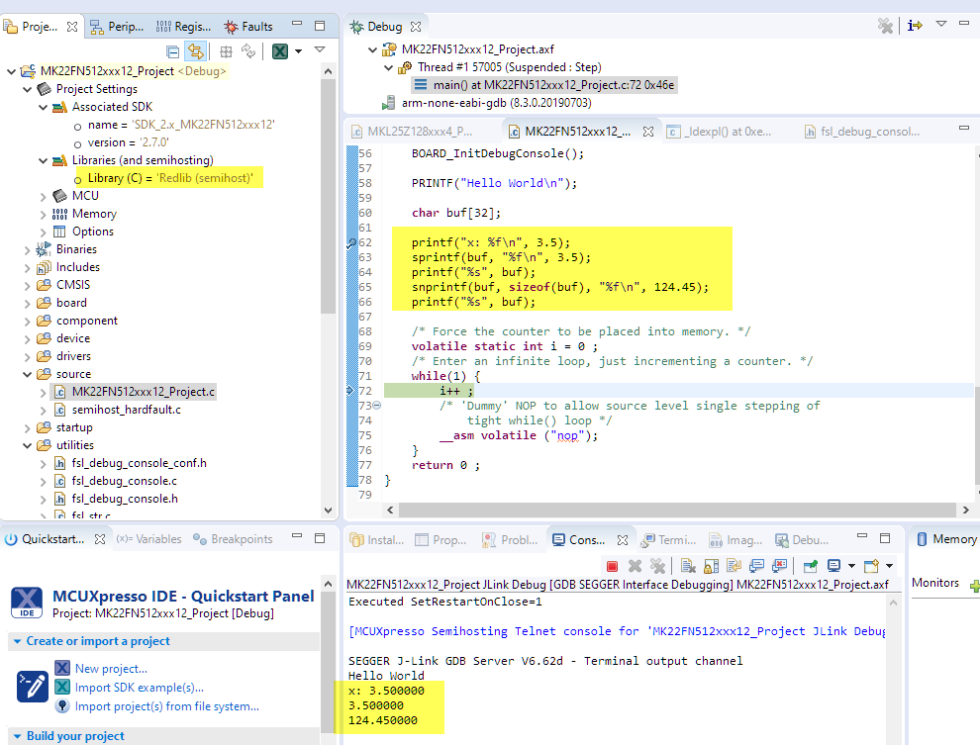
Task: Switch to Faults tab
Action: [248, 27]
